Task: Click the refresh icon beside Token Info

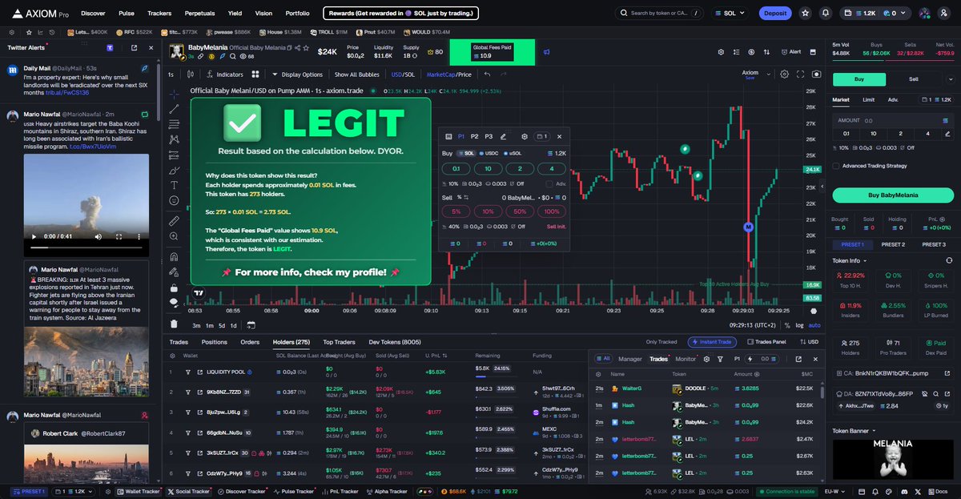Action: click(948, 260)
